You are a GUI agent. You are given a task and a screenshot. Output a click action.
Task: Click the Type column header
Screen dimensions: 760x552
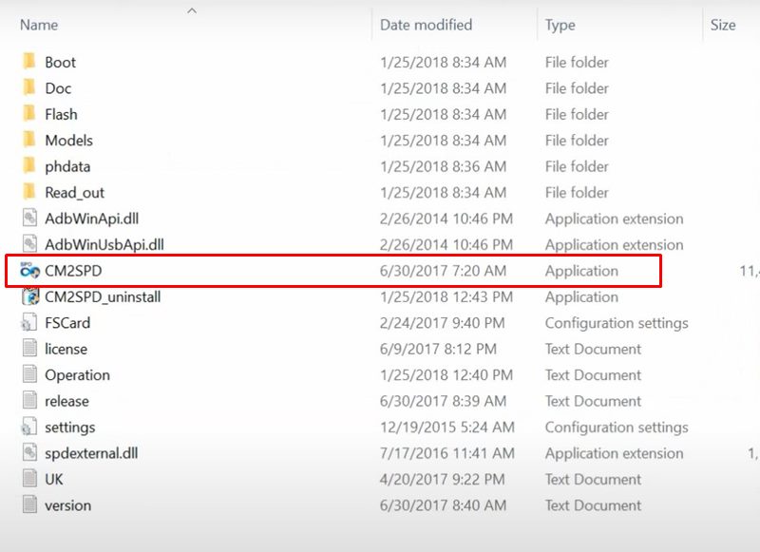[560, 26]
